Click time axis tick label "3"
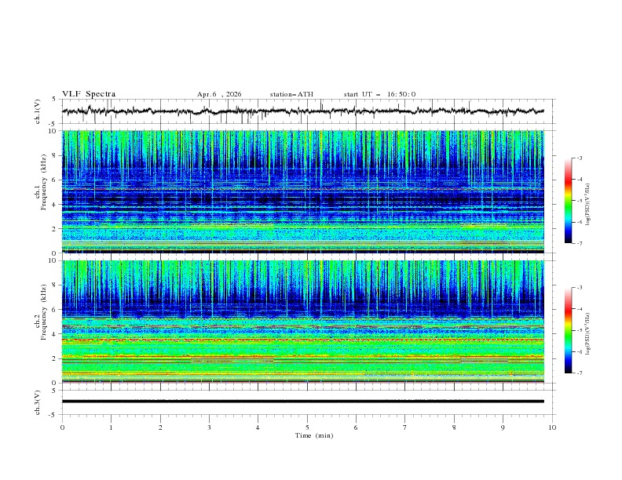Viewport: 622px width, 480px height. (x=209, y=427)
